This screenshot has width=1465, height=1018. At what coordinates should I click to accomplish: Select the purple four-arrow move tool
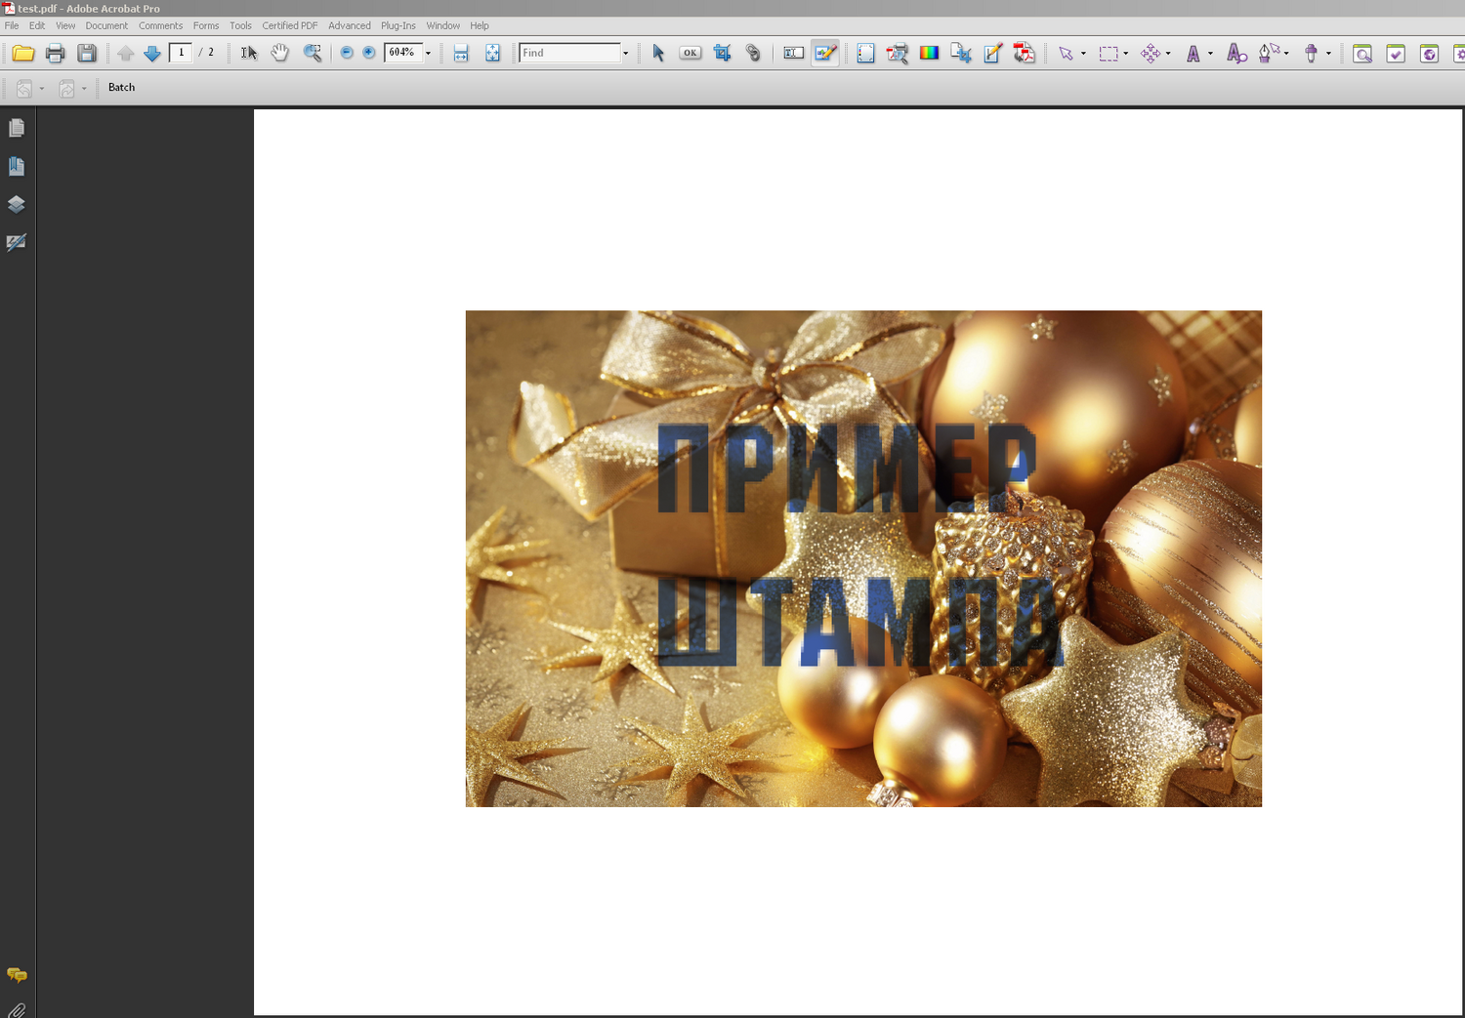point(1151,54)
